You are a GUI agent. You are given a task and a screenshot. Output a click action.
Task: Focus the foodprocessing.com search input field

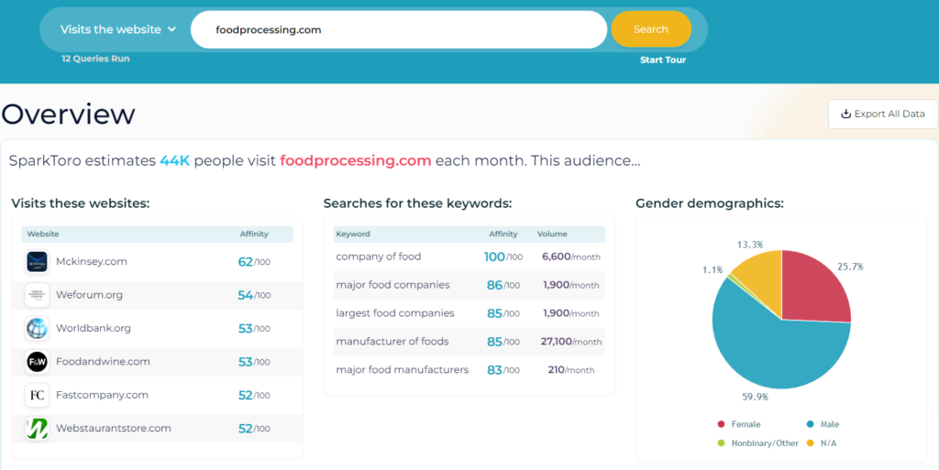pos(399,29)
